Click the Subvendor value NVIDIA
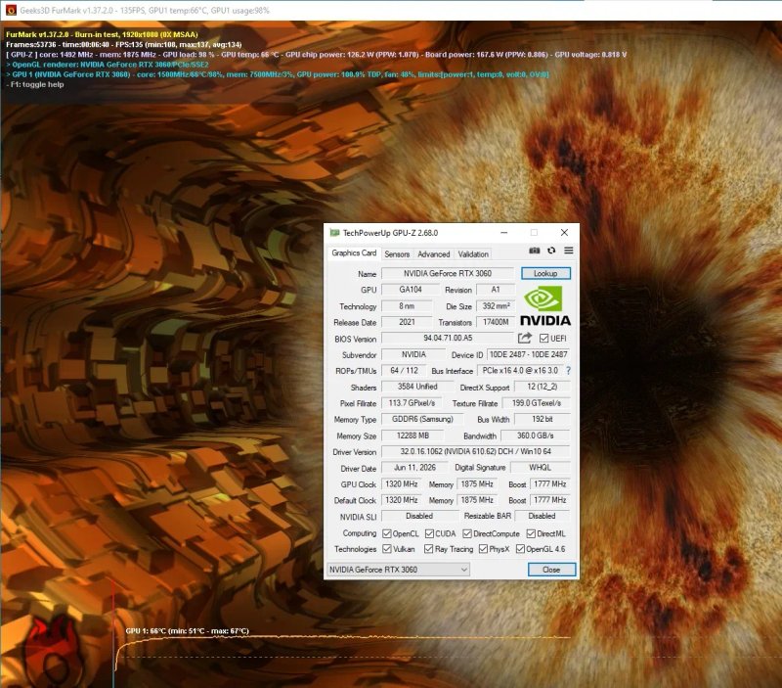 point(413,354)
